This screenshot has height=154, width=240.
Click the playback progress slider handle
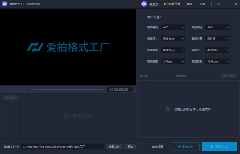pos(32,90)
